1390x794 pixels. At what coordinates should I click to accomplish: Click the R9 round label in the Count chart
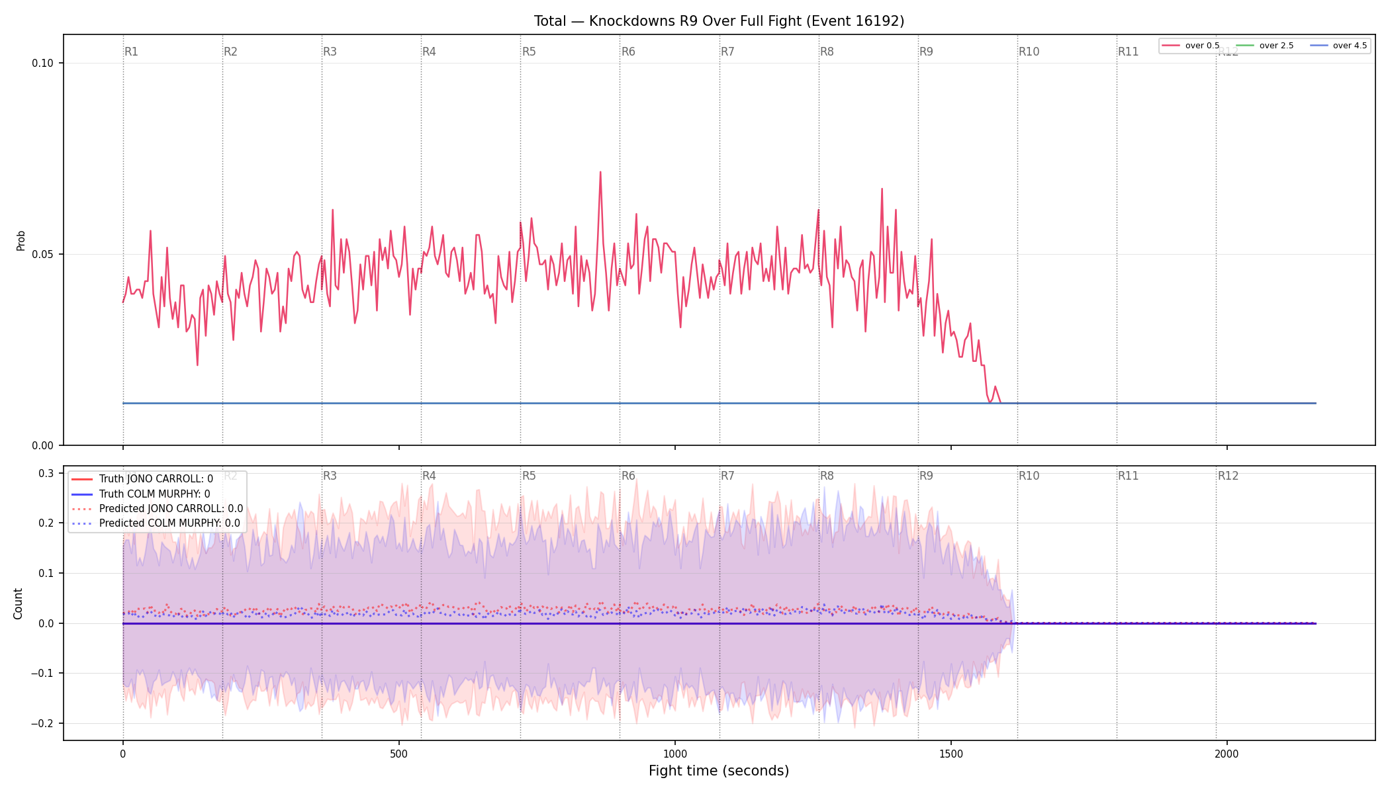926,476
